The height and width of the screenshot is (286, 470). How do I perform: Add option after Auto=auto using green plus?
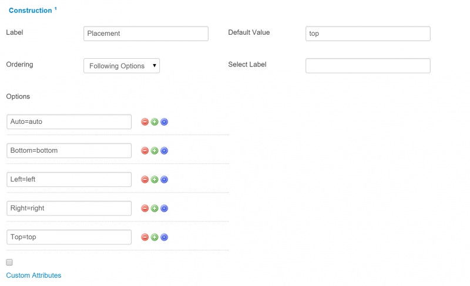click(x=155, y=122)
